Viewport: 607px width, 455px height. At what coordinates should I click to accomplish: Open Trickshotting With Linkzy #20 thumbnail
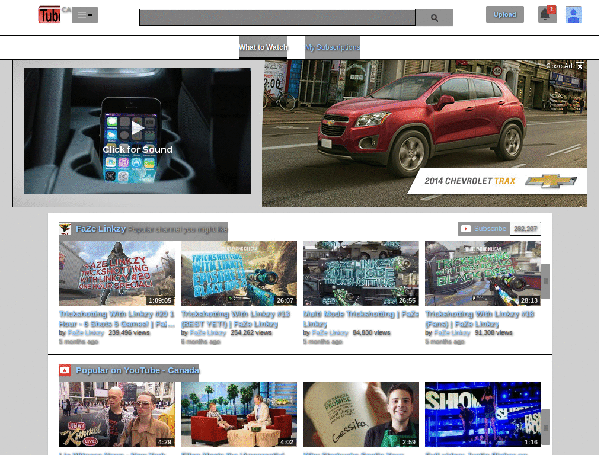[117, 273]
